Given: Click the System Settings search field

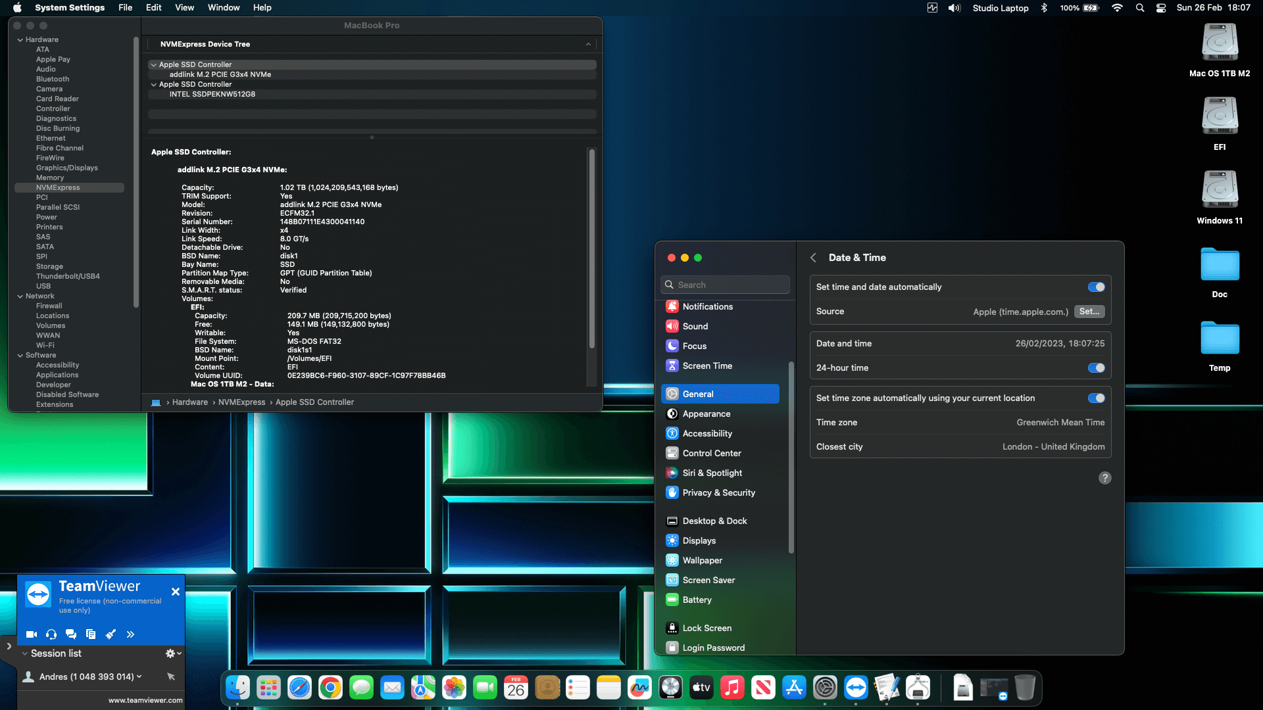Looking at the screenshot, I should pos(725,285).
